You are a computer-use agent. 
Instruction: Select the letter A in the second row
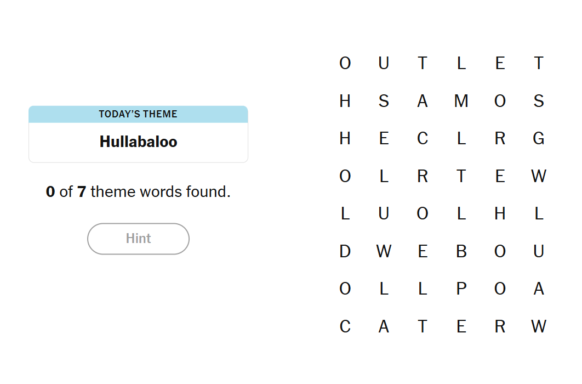click(x=423, y=101)
